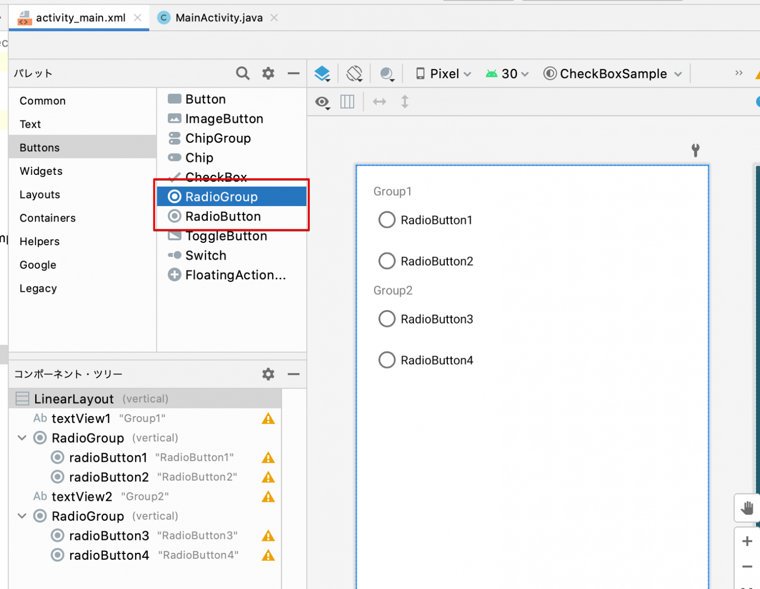Image resolution: width=760 pixels, height=589 pixels.
Task: Open the palette search icon
Action: click(x=242, y=73)
